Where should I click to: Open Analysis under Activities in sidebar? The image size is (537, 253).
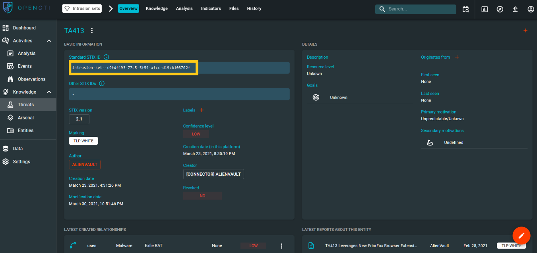28,53
